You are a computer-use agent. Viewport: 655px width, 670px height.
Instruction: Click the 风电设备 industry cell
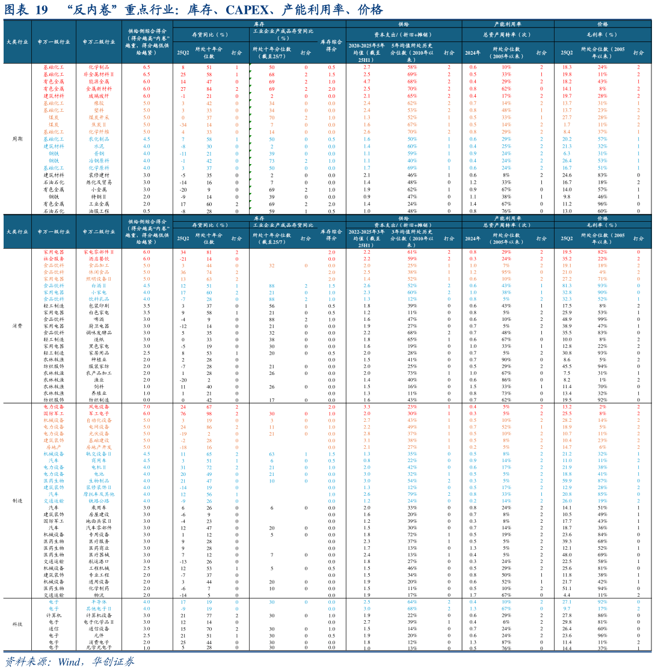(99, 407)
